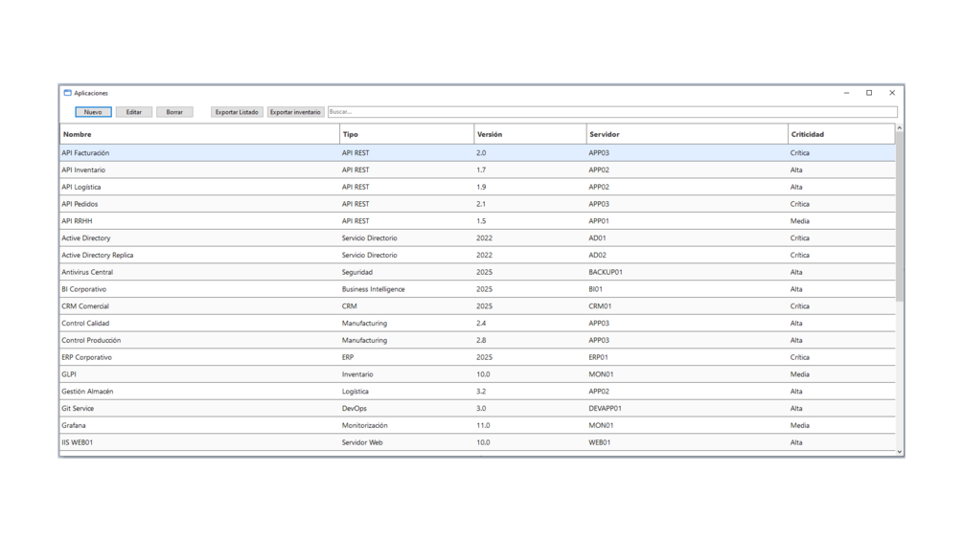Screen dimensions: 963x541
Task: Sort by Criticidad column header
Action: (x=841, y=134)
